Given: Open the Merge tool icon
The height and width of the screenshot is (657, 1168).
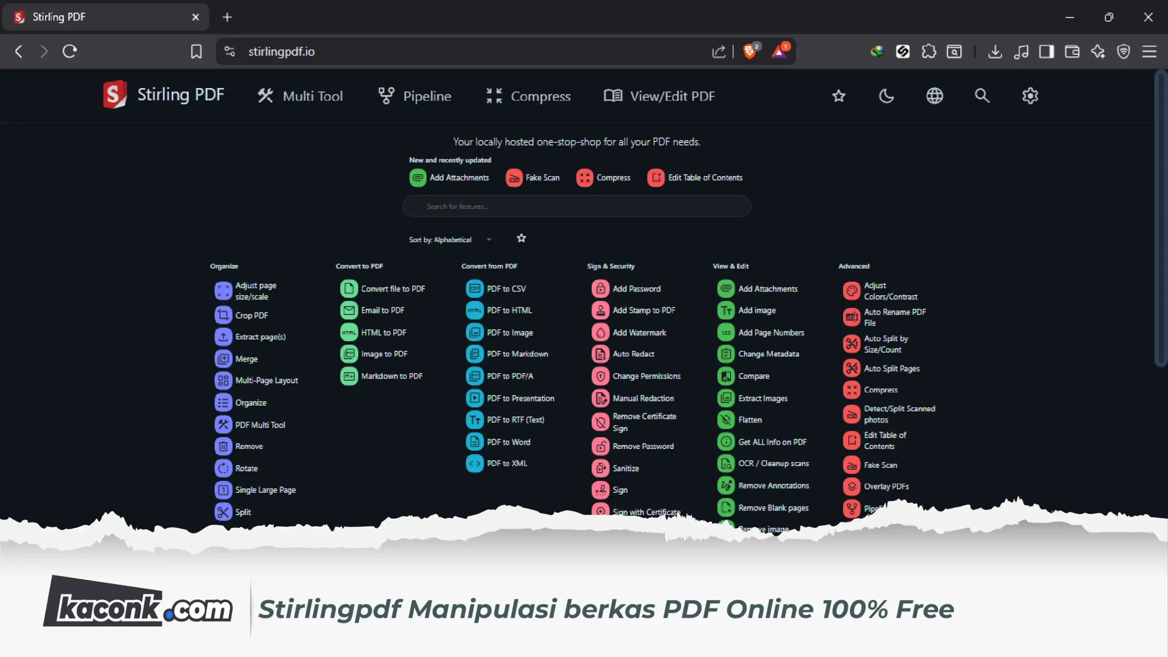Looking at the screenshot, I should click(x=223, y=359).
